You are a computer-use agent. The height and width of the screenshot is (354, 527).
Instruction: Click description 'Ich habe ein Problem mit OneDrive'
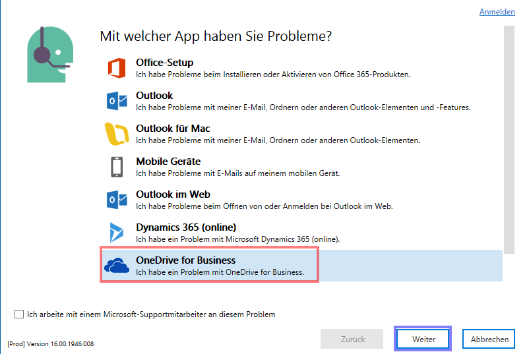[x=220, y=272]
